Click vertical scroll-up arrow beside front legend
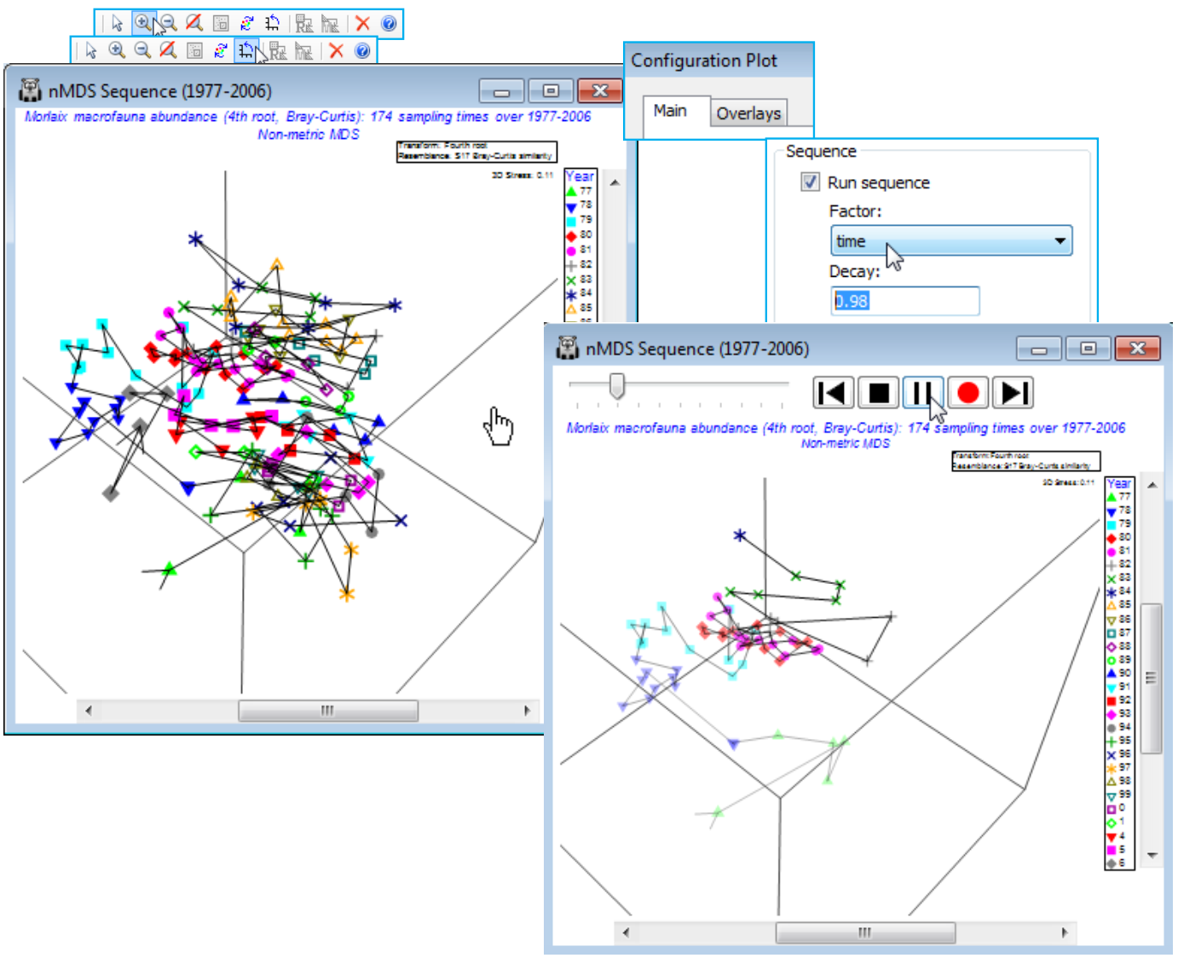The width and height of the screenshot is (1178, 958). coord(1152,485)
